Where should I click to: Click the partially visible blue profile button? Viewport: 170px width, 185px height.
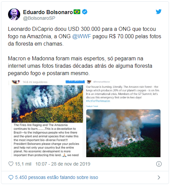pyautogui.click(x=75, y=82)
